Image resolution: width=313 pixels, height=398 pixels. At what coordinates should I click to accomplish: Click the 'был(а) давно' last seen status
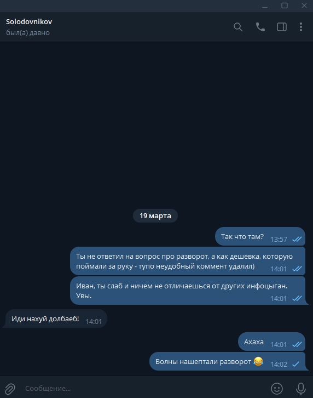point(28,33)
